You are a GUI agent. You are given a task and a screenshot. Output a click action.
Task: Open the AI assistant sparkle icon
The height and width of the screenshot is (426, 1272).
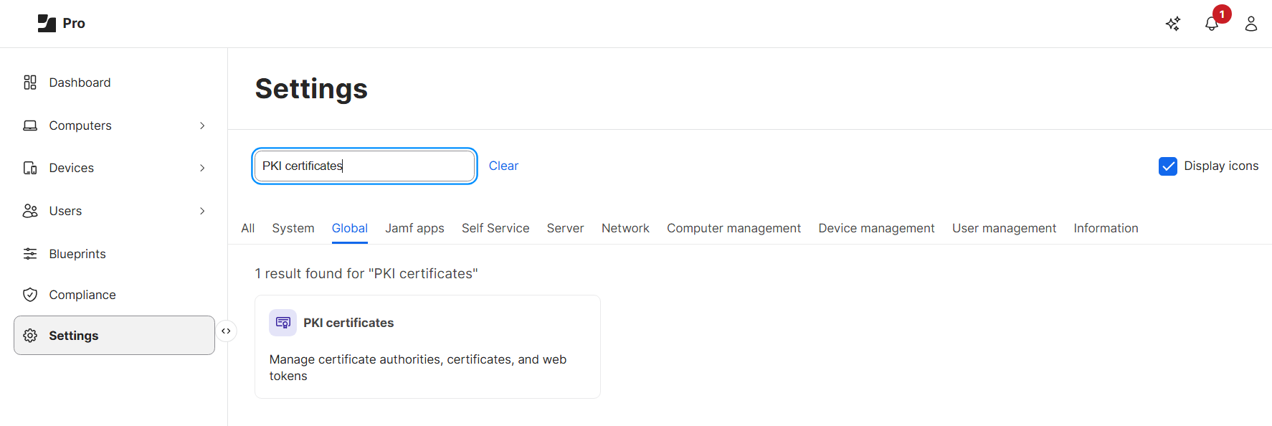tap(1173, 24)
